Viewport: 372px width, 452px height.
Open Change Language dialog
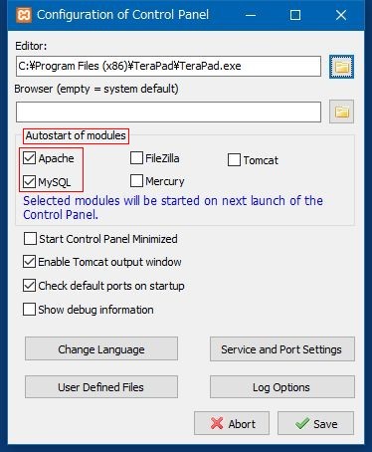pos(101,348)
